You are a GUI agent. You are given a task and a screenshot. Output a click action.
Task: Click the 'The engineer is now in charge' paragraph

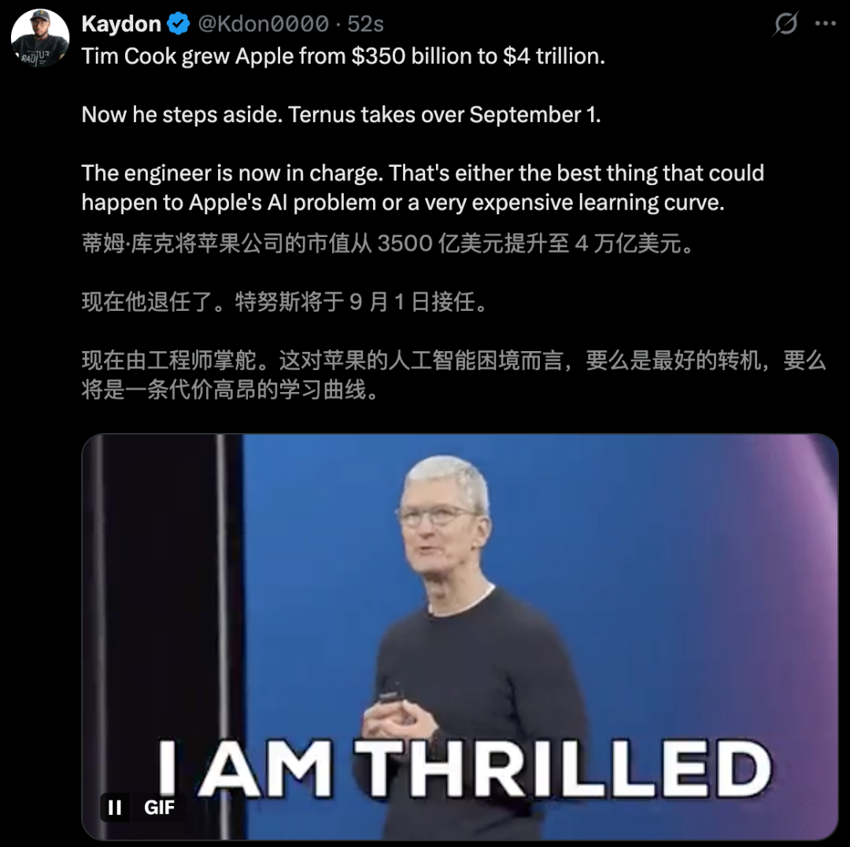[x=423, y=187]
